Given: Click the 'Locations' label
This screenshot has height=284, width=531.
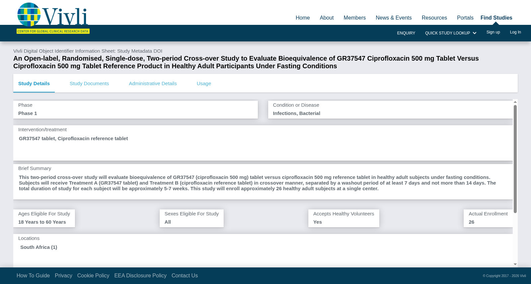Looking at the screenshot, I should [29, 238].
